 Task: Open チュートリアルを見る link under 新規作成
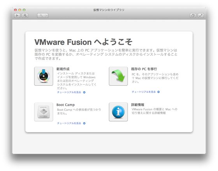click(x=69, y=92)
